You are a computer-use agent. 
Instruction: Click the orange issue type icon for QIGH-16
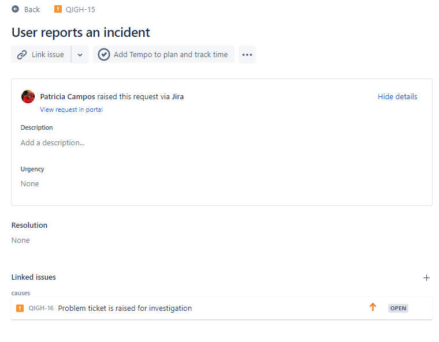coord(20,308)
